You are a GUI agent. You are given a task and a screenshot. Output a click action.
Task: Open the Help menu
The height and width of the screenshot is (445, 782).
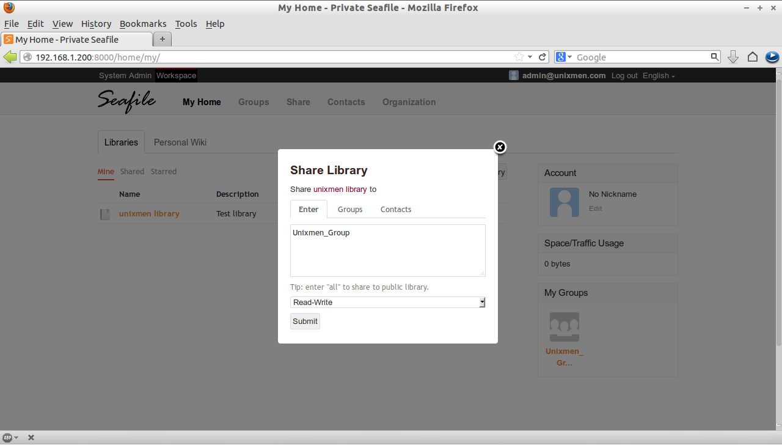coord(215,24)
